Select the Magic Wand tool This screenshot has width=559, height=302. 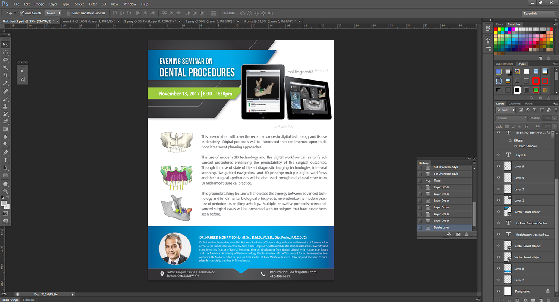pos(6,68)
